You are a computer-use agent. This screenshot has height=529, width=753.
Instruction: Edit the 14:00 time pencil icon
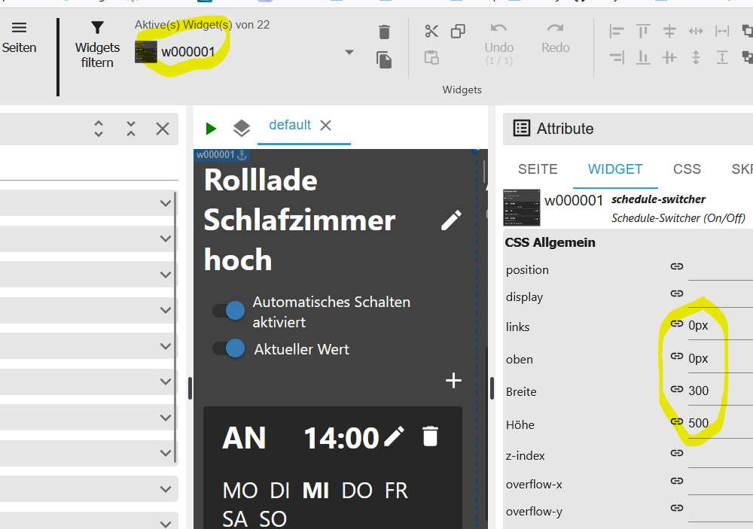[395, 436]
